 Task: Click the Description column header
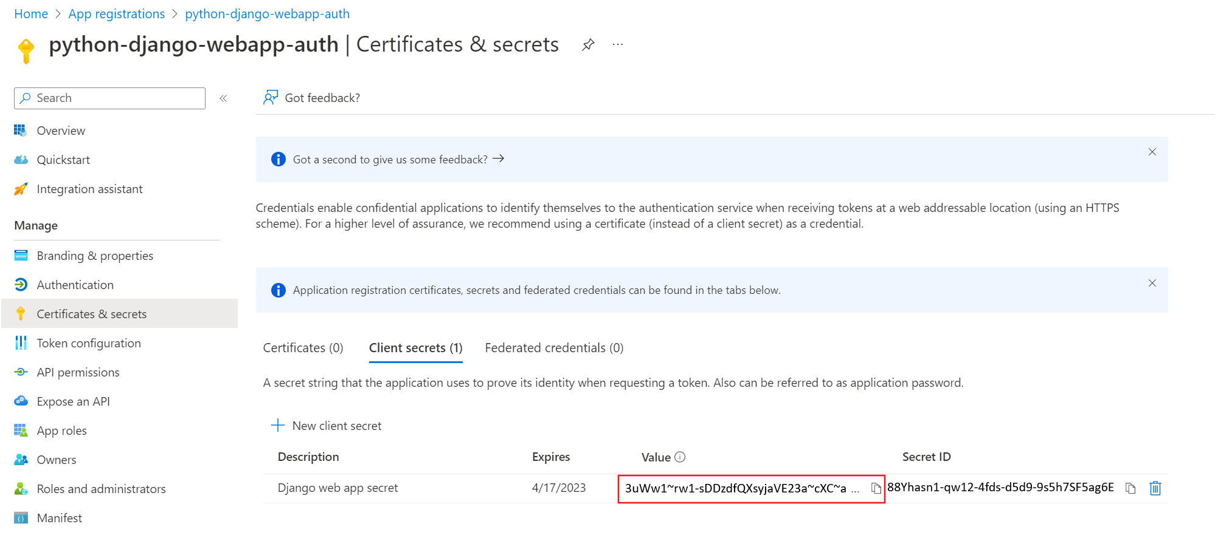[308, 457]
